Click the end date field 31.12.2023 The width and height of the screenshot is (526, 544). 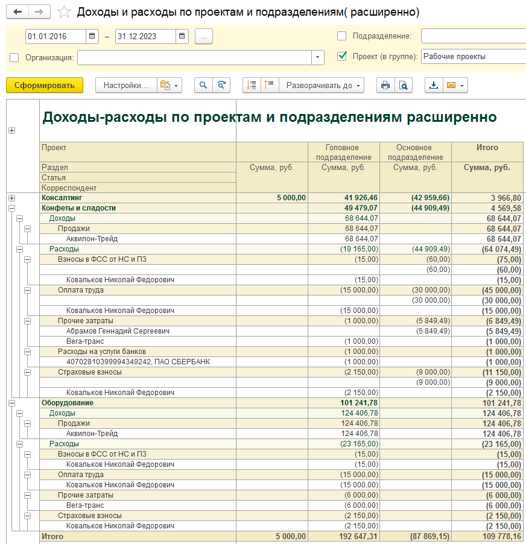145,36
